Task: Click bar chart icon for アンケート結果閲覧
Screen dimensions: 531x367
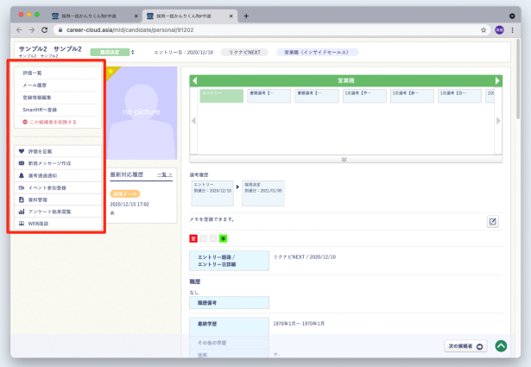Action: click(x=22, y=212)
